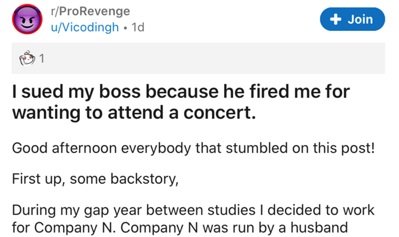Tap the plus icon inside Join
The width and height of the screenshot is (399, 237).
tap(336, 19)
